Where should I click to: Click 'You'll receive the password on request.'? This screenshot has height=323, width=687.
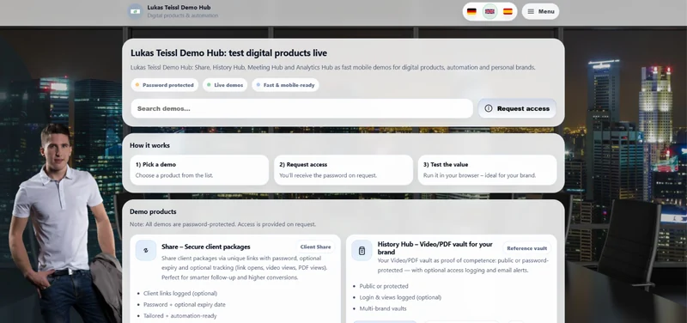(328, 175)
